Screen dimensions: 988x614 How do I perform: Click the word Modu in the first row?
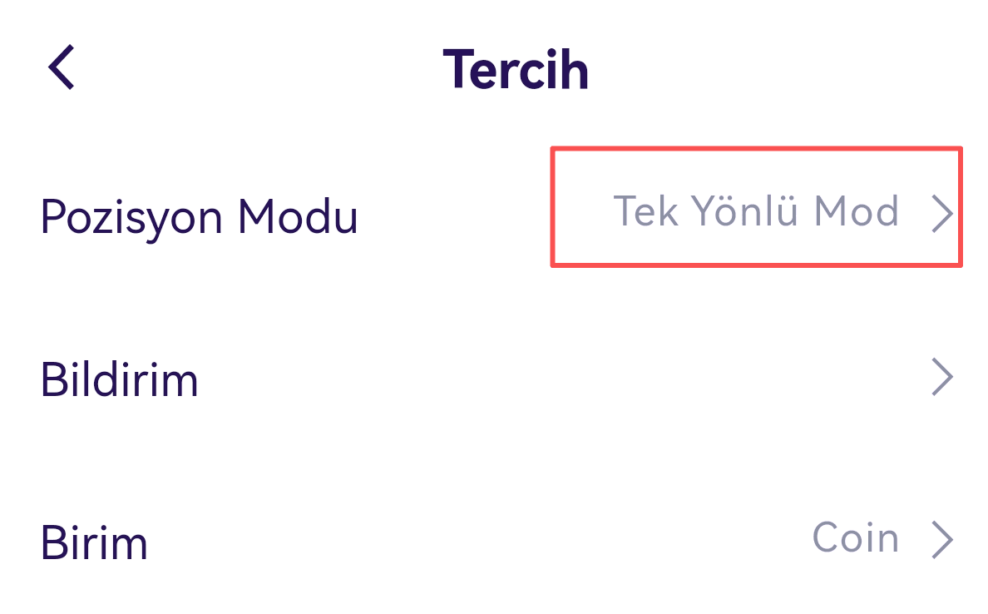pyautogui.click(x=298, y=216)
